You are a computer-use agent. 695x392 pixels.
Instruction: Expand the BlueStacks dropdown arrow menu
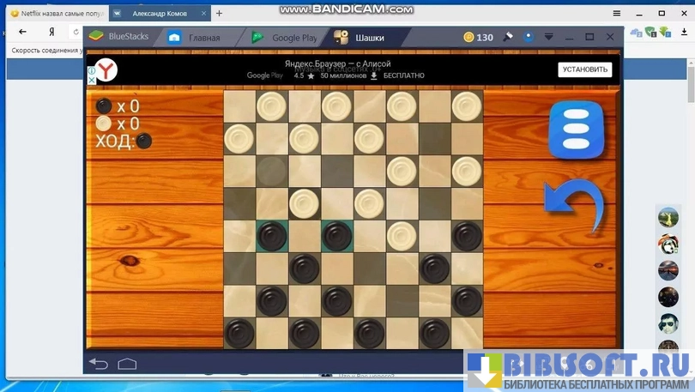click(x=549, y=37)
